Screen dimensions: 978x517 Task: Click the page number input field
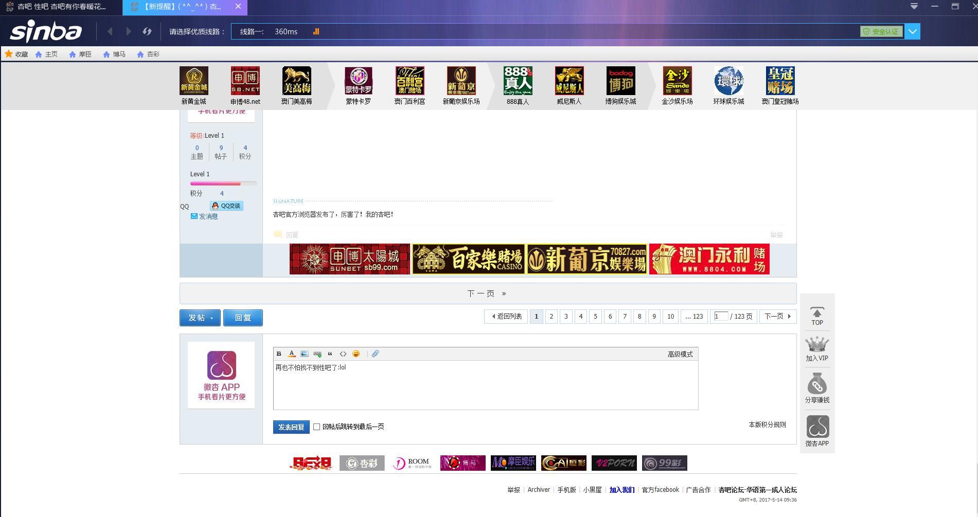721,316
